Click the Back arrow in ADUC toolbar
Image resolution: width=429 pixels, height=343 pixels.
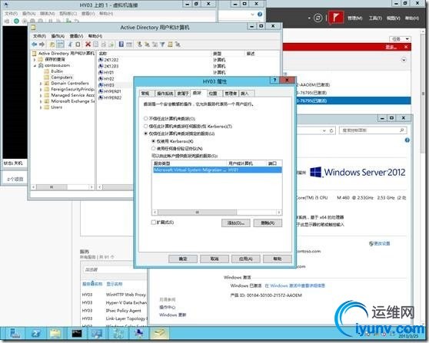34,45
